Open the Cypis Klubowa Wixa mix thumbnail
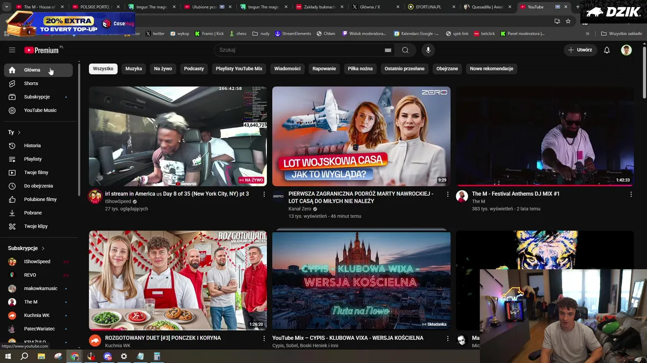The height and width of the screenshot is (363, 647). (361, 280)
